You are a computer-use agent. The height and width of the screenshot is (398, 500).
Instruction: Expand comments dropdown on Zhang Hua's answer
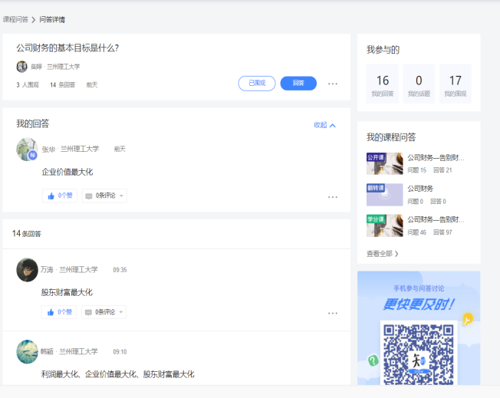tap(104, 196)
